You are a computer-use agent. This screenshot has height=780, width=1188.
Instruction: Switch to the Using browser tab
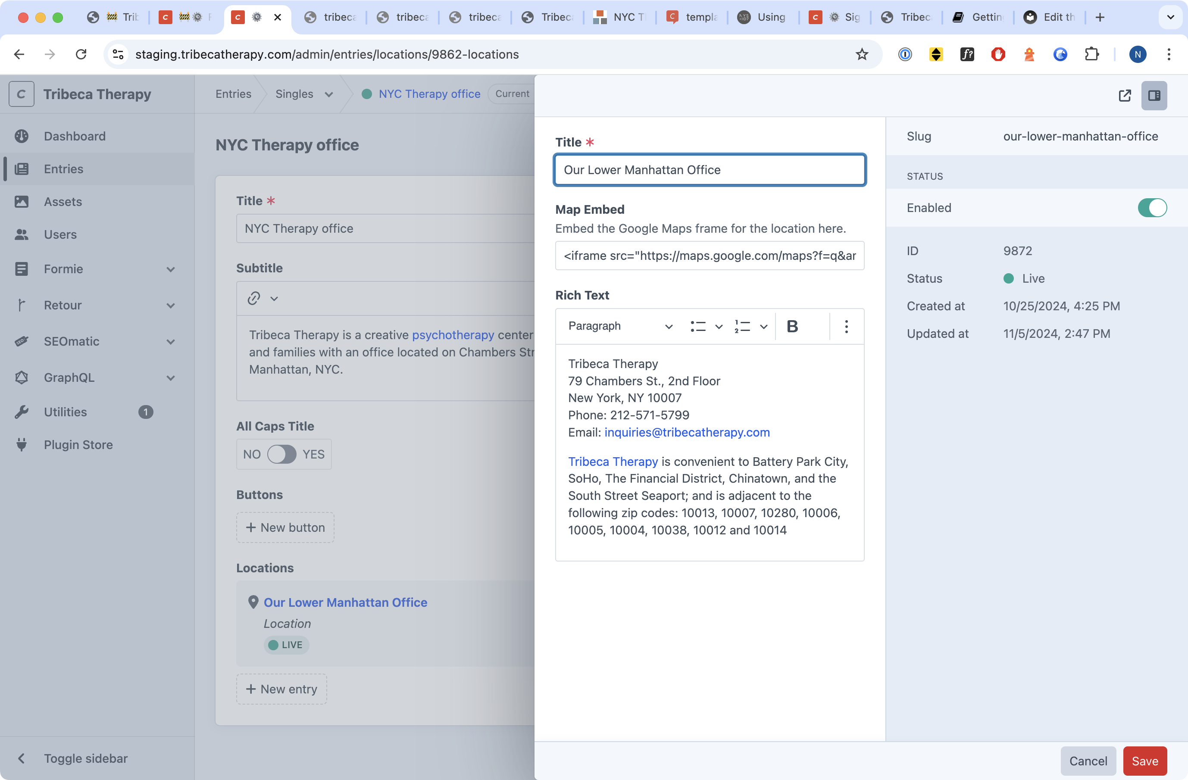(x=763, y=18)
